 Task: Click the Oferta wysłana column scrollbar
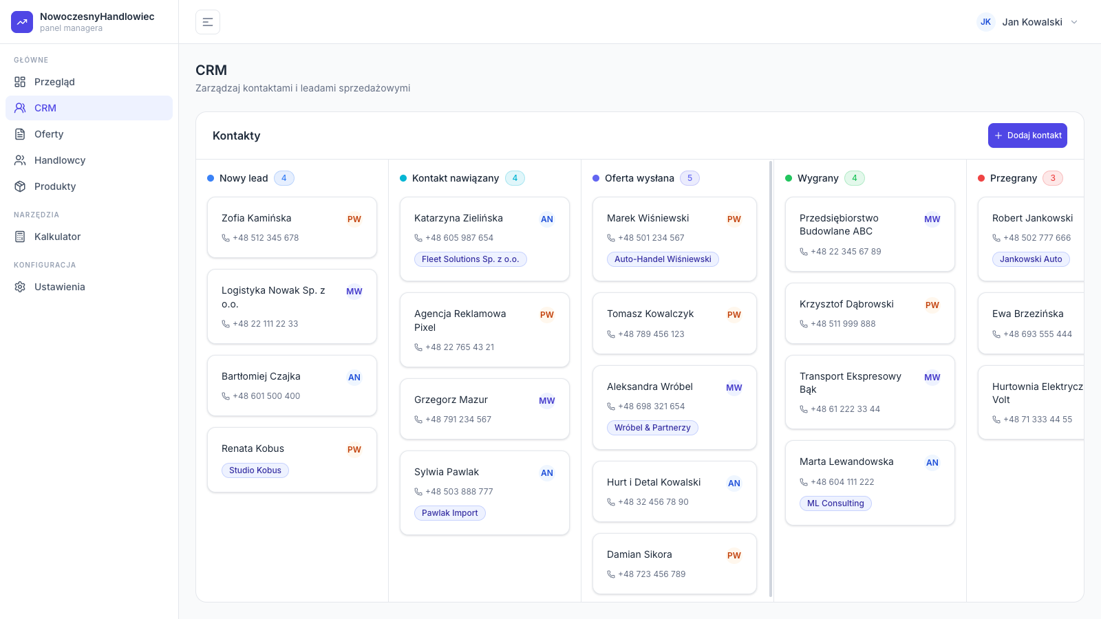point(771,379)
